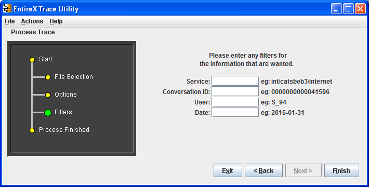Focus the Service filter field
The width and height of the screenshot is (369, 187).
235,81
